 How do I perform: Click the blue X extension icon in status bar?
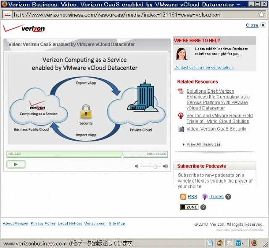[x=239, y=243]
